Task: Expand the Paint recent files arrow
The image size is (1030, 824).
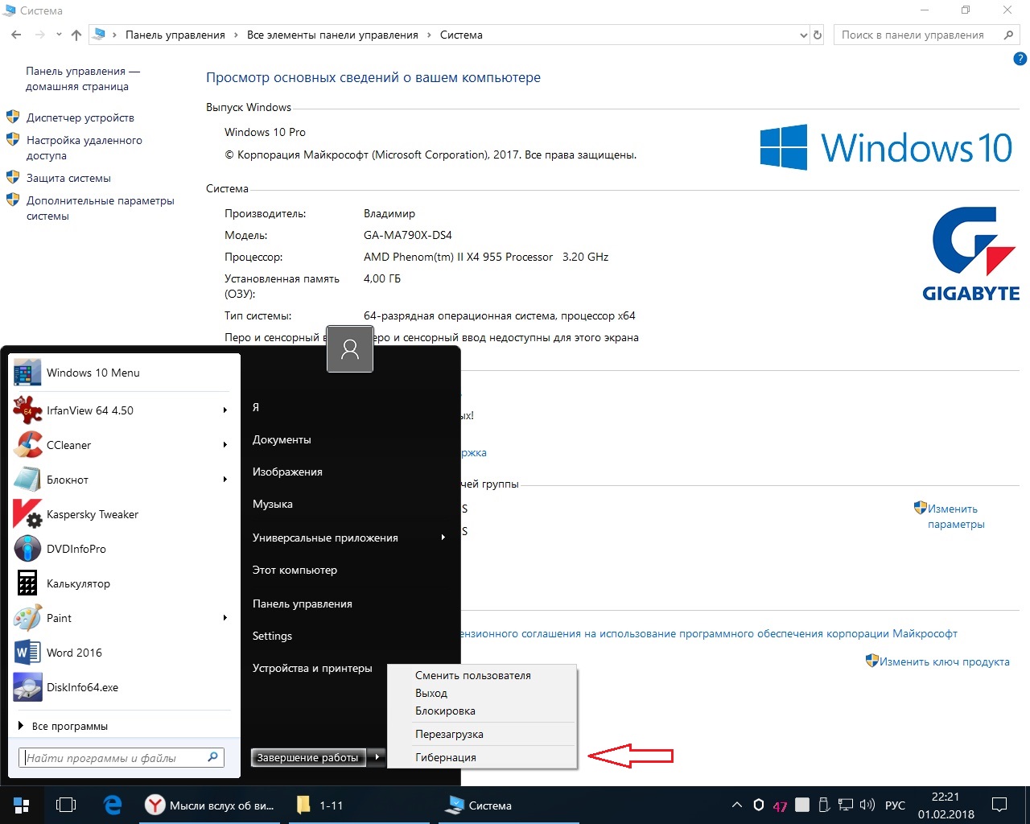Action: [225, 618]
